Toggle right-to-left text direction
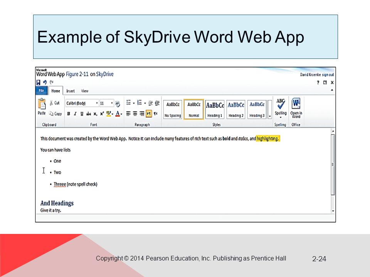370x277 pixels. point(155,114)
